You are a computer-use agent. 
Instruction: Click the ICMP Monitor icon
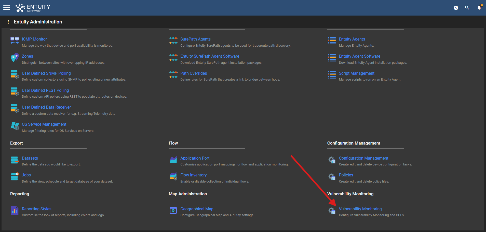[x=15, y=41]
